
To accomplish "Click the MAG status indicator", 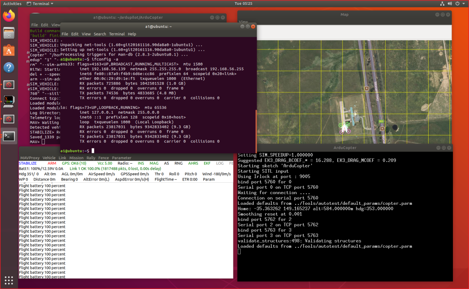I will pos(154,163).
